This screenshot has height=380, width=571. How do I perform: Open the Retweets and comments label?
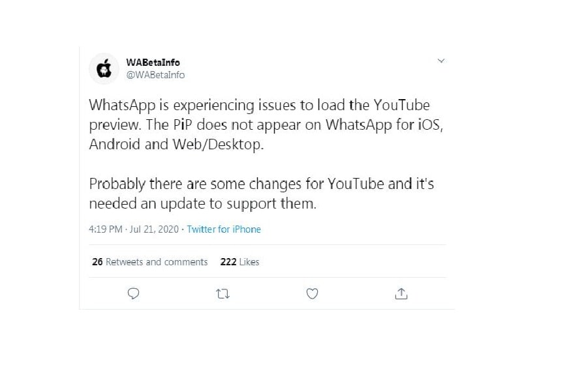click(157, 262)
